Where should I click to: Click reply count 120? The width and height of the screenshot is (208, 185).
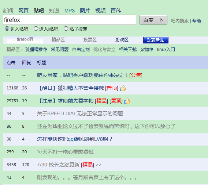point(26,165)
